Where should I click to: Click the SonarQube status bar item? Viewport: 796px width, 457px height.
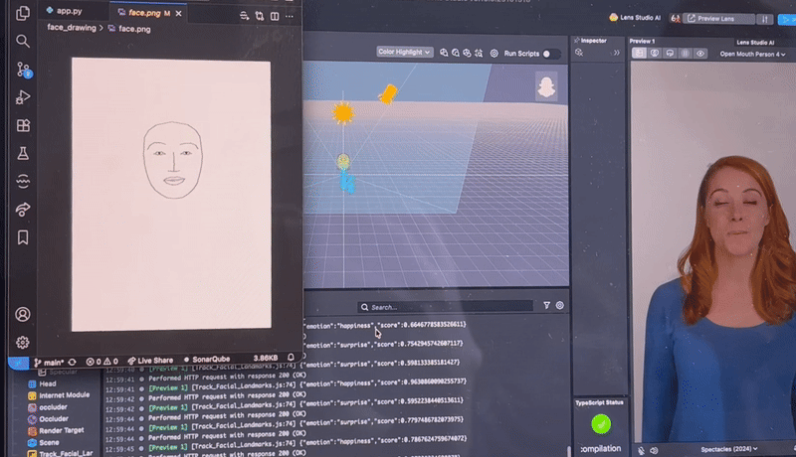pyautogui.click(x=207, y=360)
